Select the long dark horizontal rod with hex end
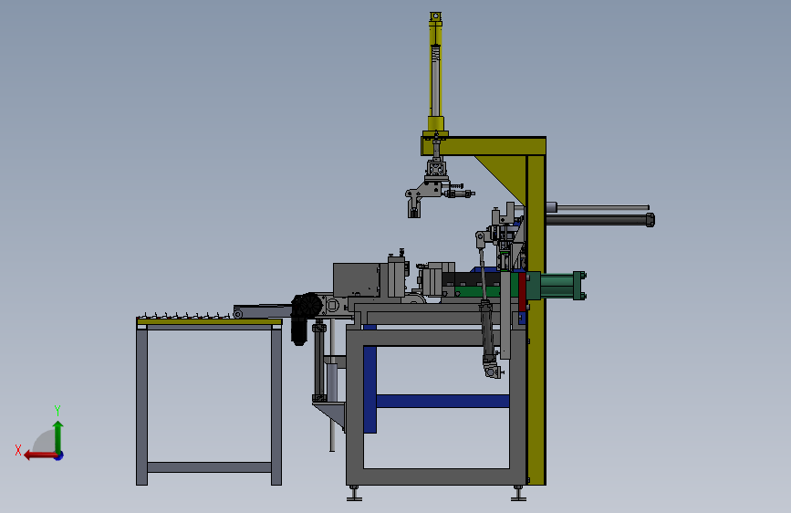Screen dimensions: 791x513 tap(600, 220)
